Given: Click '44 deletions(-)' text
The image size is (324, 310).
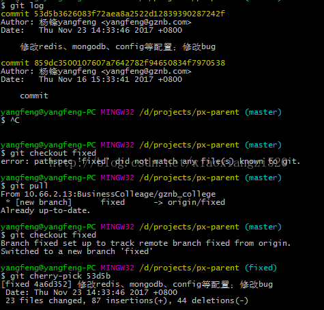Looking at the screenshot, I should (x=213, y=300).
